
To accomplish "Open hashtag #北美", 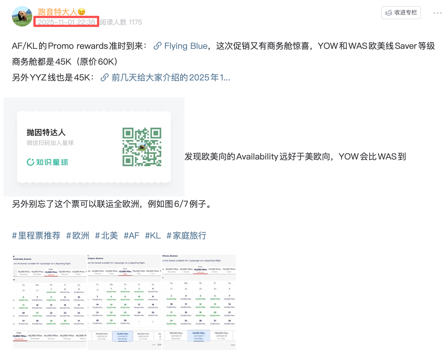I will click(106, 235).
